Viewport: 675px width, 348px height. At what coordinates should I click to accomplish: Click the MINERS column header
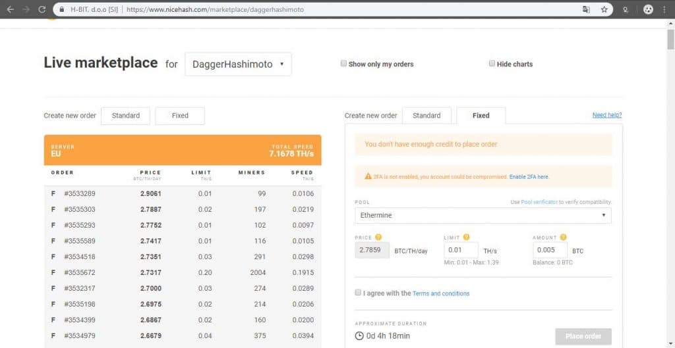pyautogui.click(x=252, y=173)
